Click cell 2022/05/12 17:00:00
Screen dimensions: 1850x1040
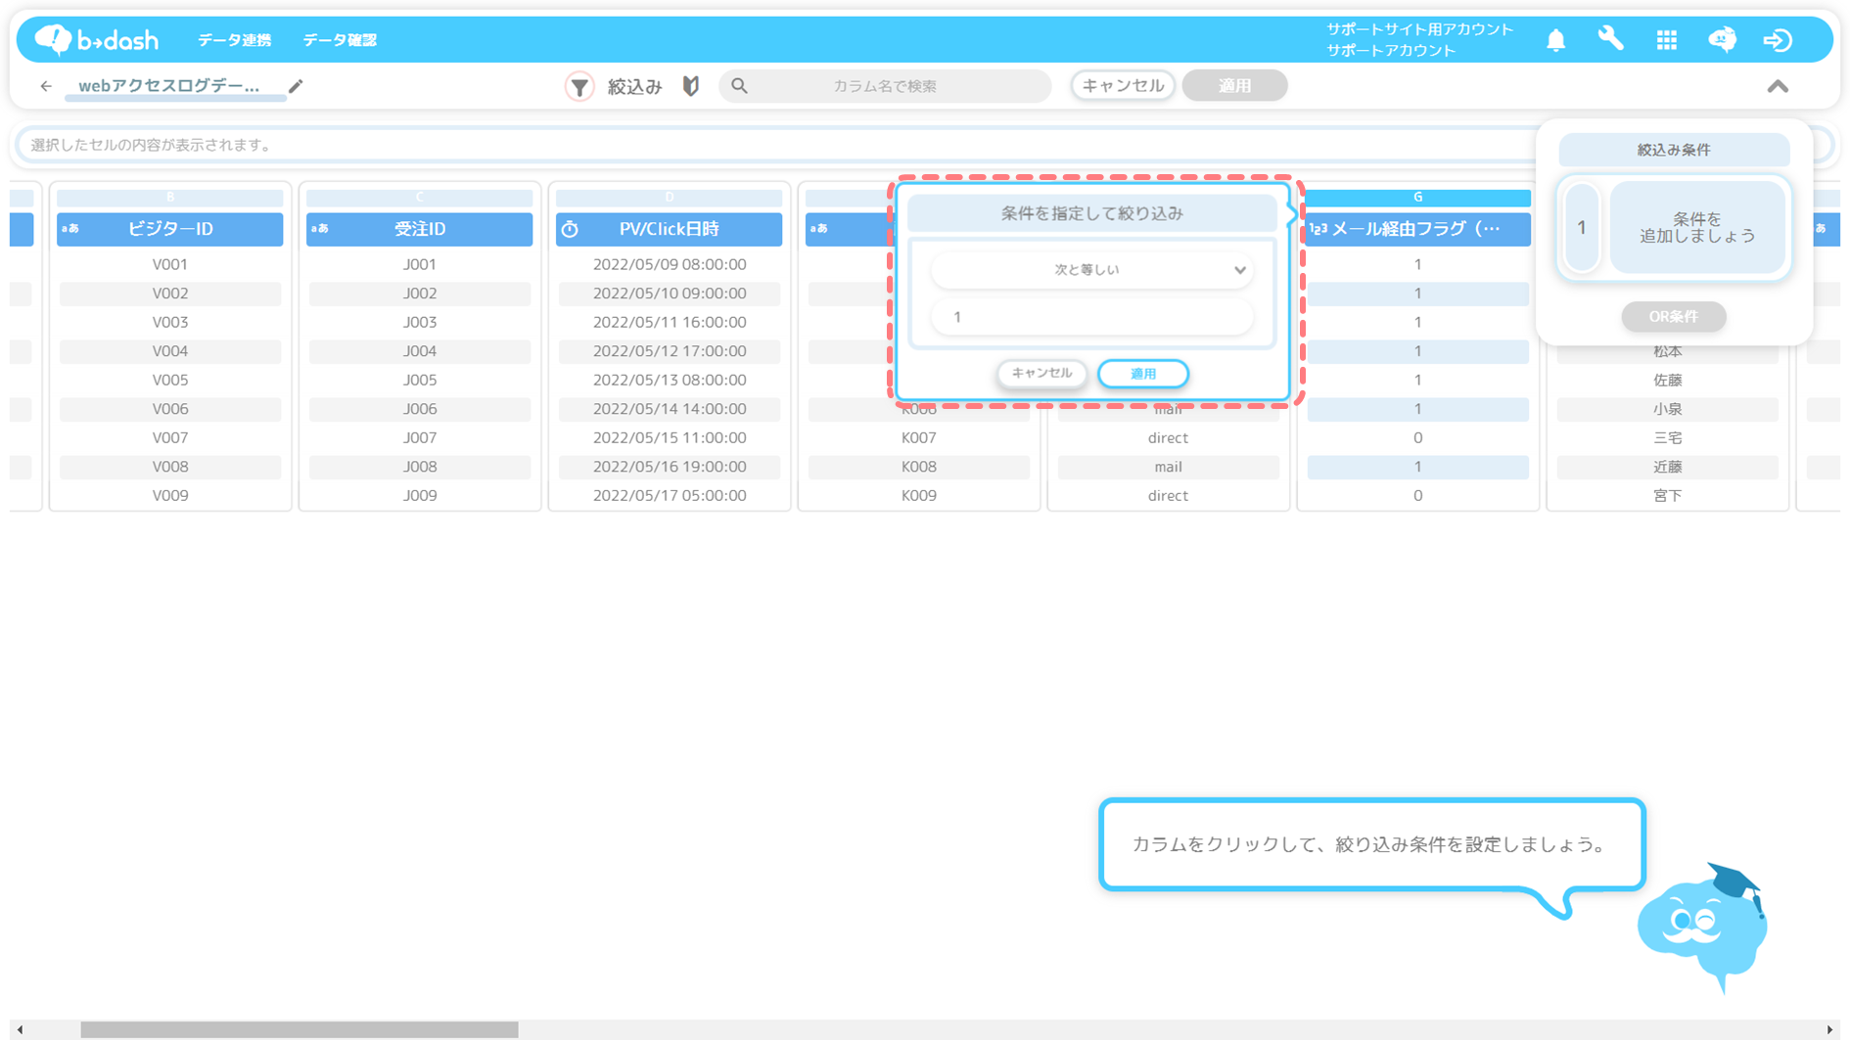(670, 350)
